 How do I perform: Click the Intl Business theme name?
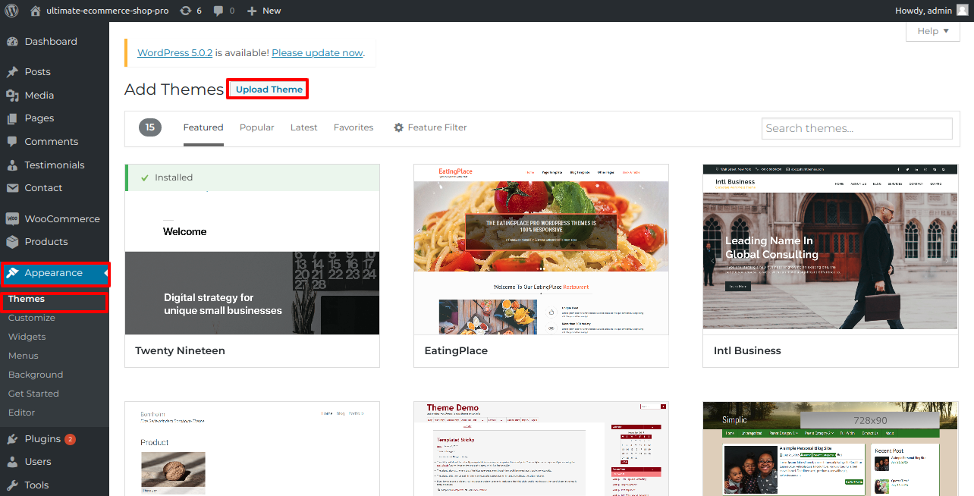click(x=747, y=351)
